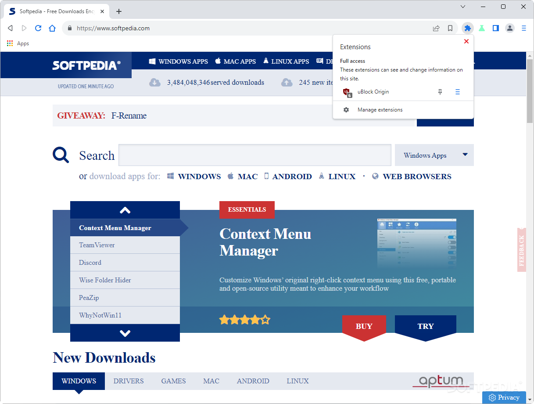Switch to the GAMES downloads tab
This screenshot has height=404, width=534.
point(173,381)
